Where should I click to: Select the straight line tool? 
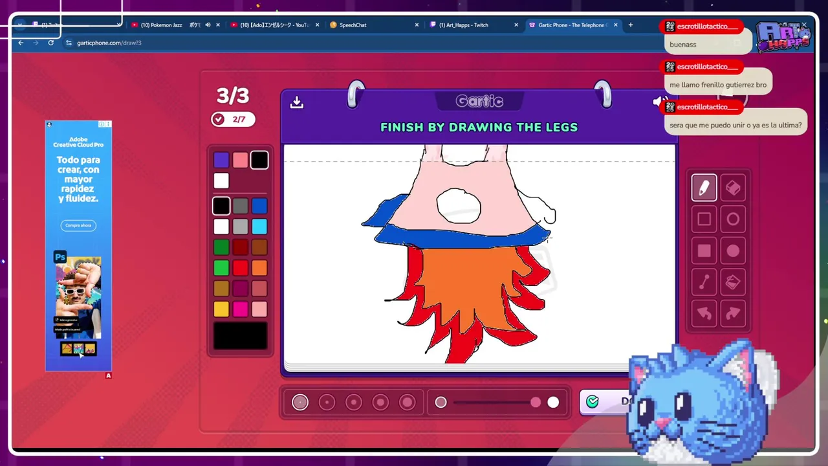click(704, 282)
